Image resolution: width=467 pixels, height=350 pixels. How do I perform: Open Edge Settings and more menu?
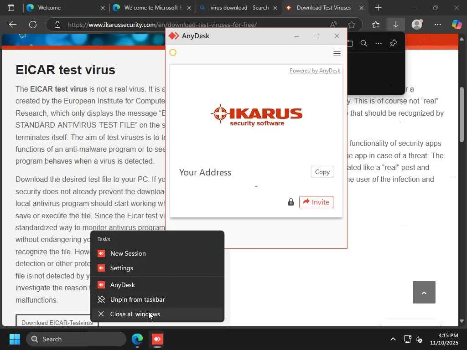[437, 25]
